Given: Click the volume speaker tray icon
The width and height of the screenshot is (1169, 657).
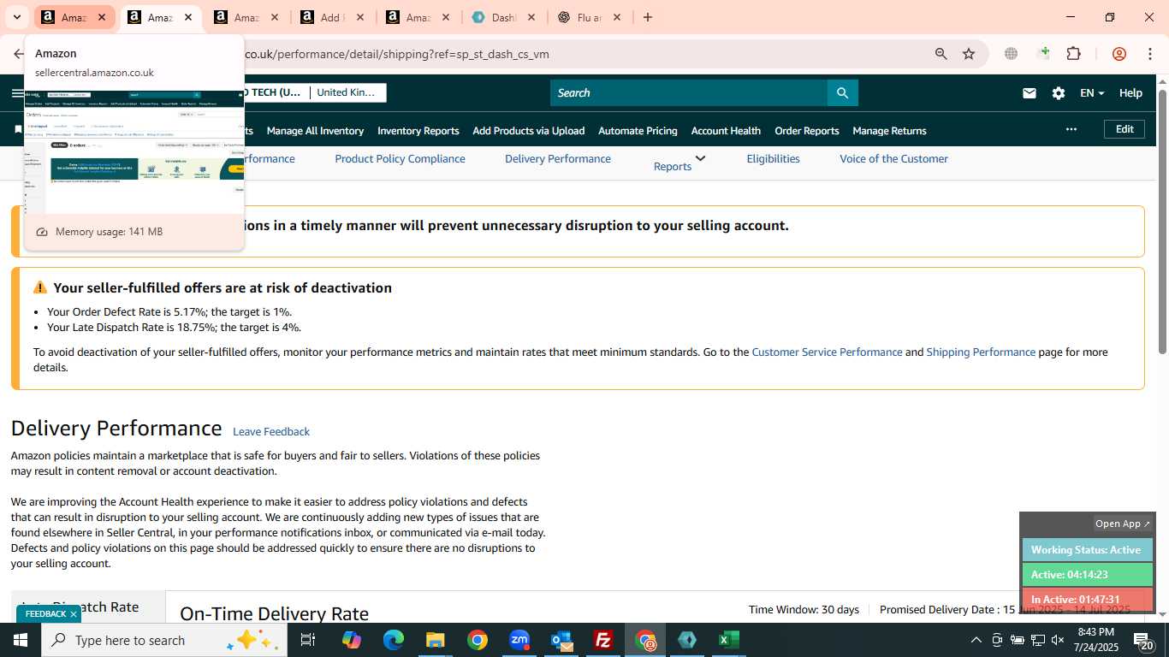Looking at the screenshot, I should point(1058,640).
